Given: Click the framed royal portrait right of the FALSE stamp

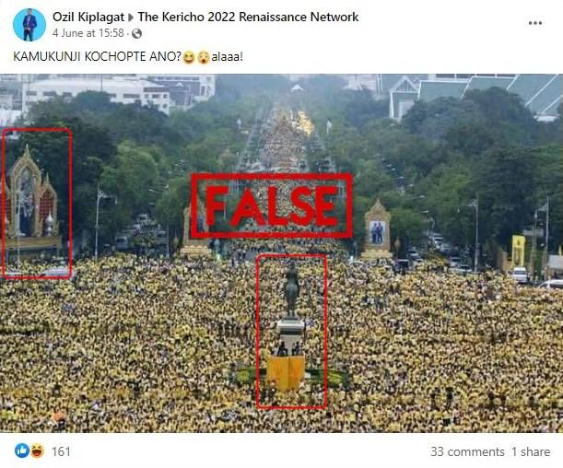Looking at the screenshot, I should pyautogui.click(x=377, y=231).
